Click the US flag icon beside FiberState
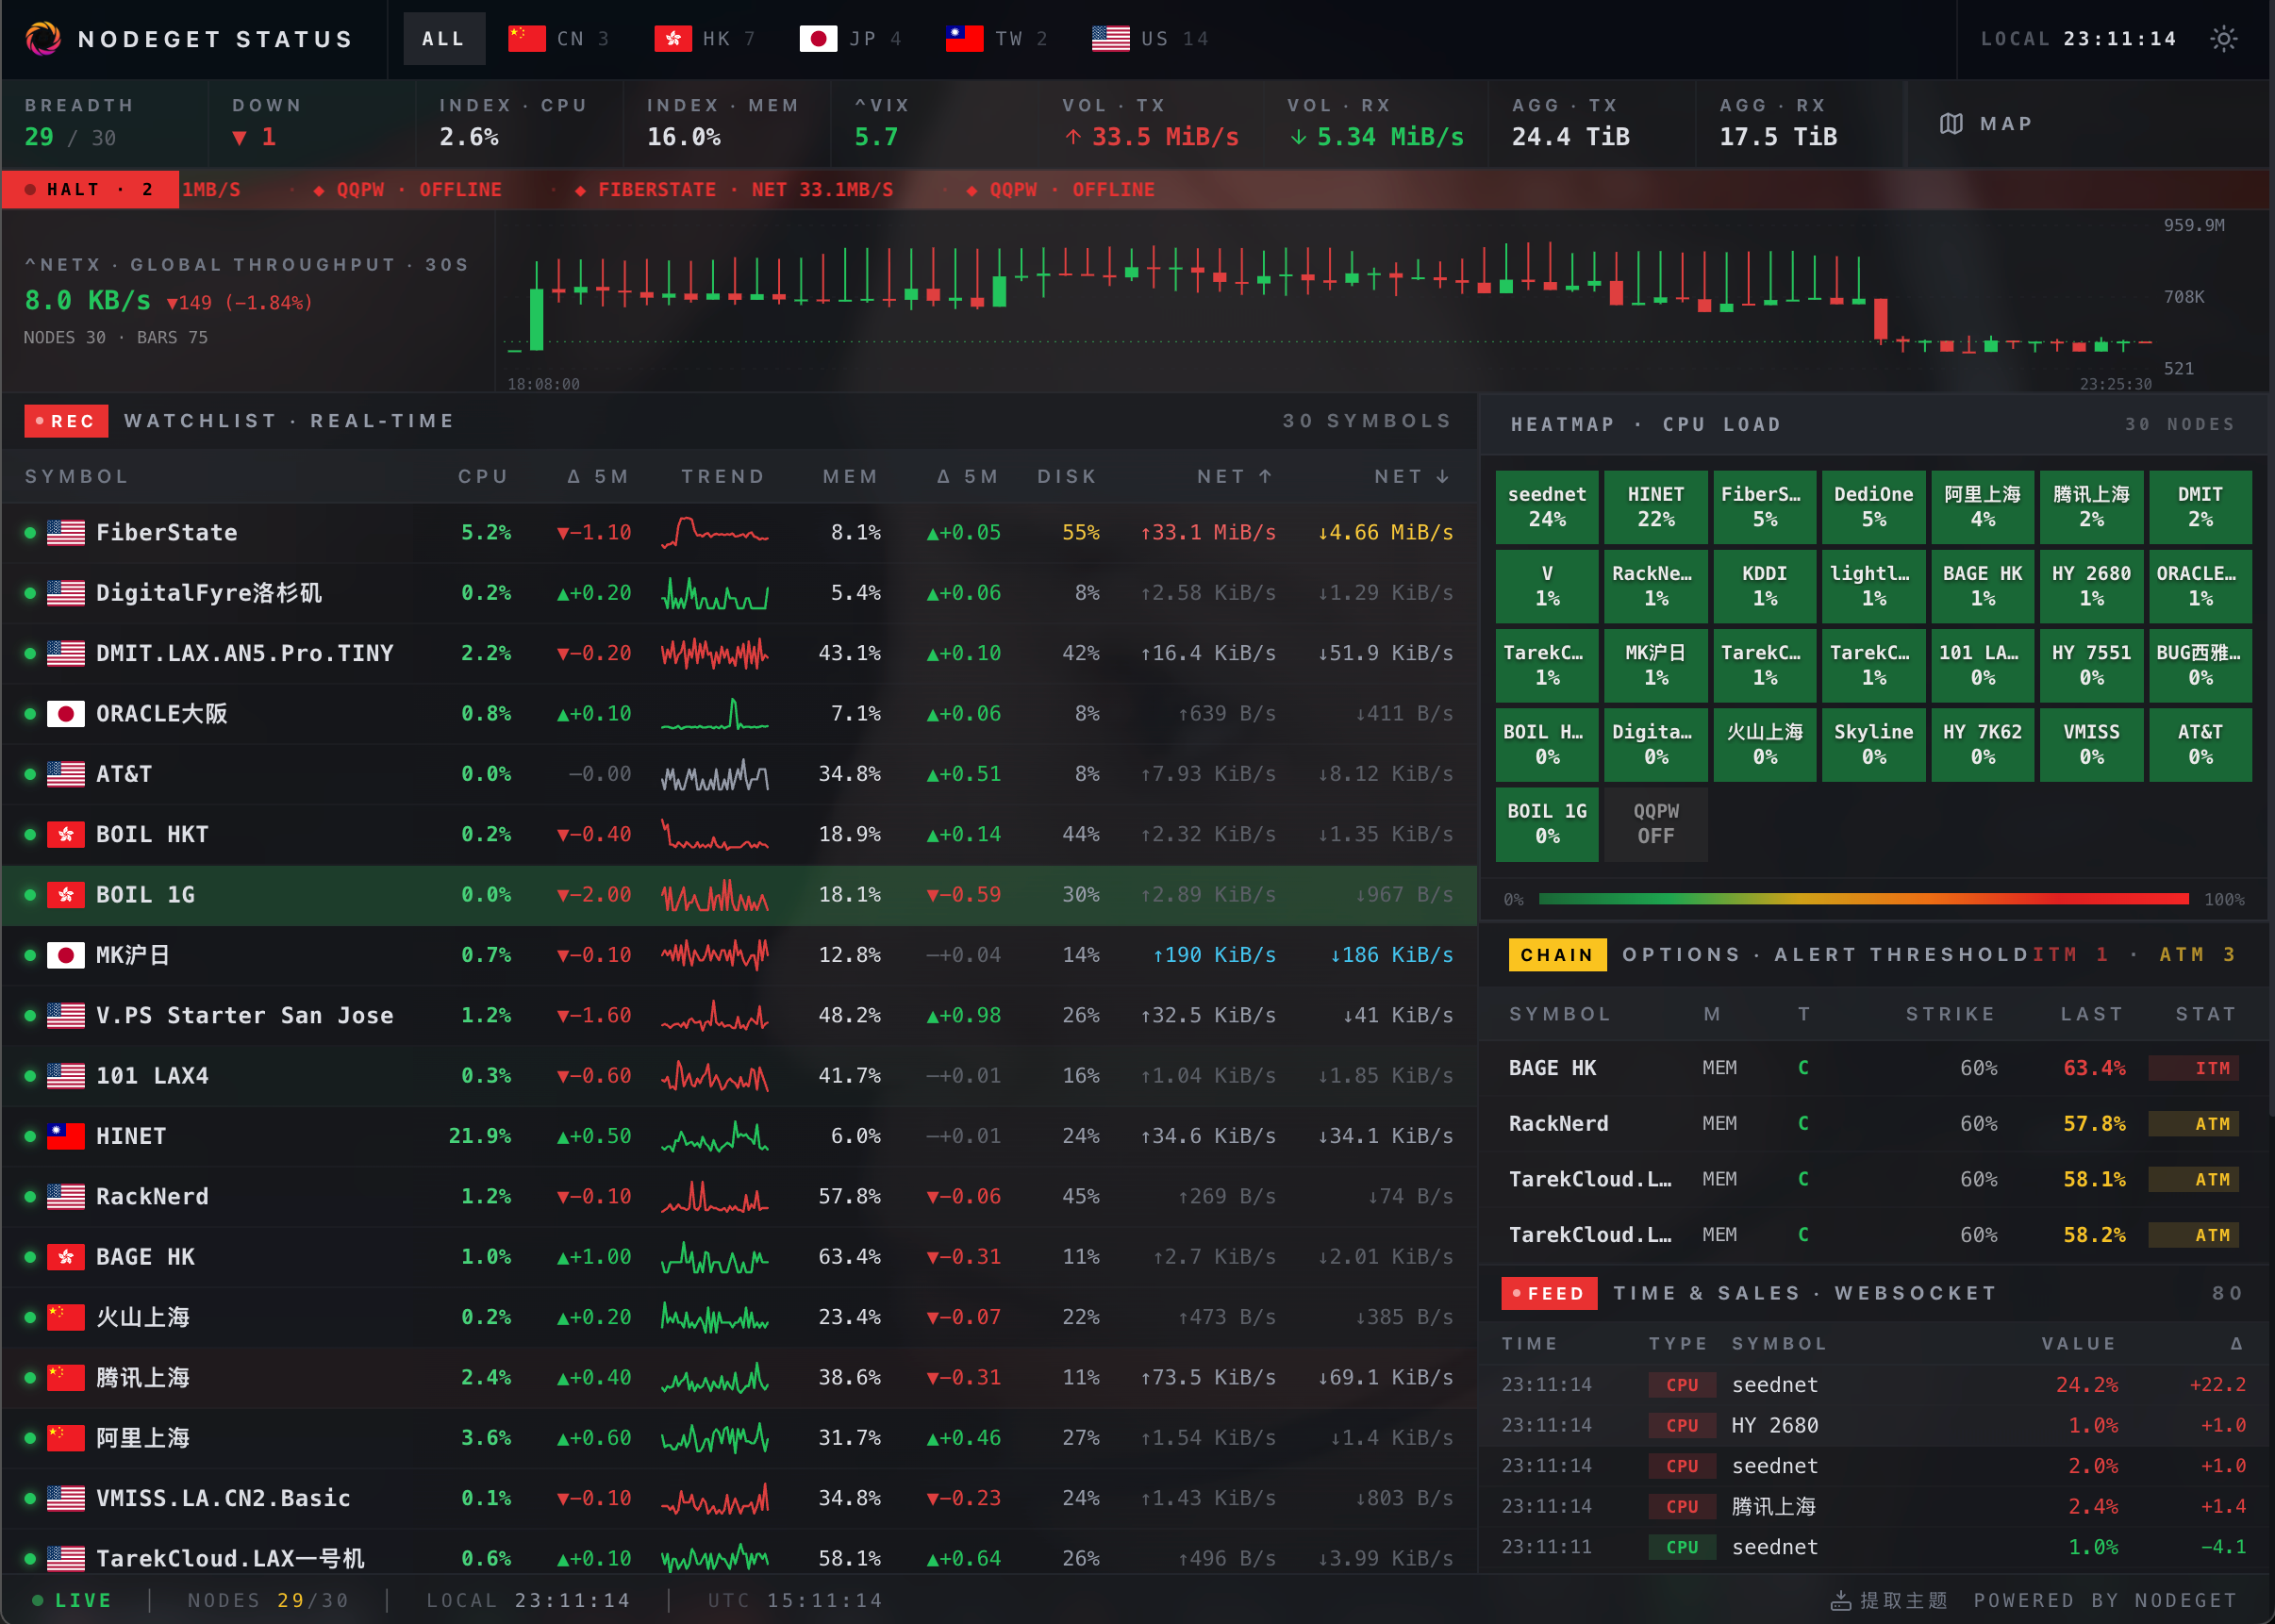The height and width of the screenshot is (1624, 2275). 66,533
